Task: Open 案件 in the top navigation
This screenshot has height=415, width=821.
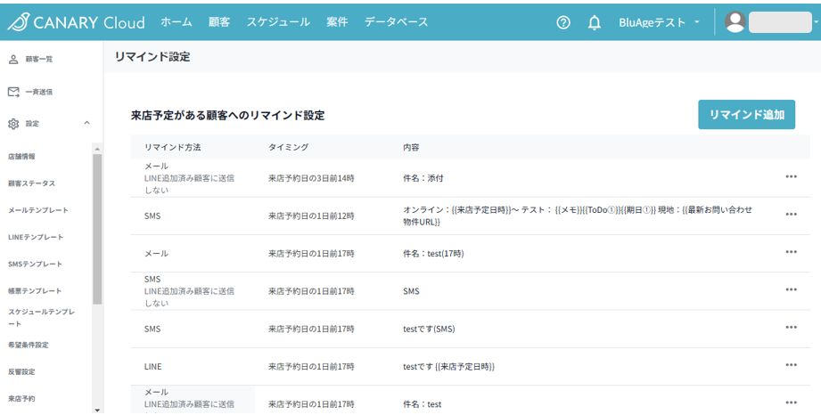Action: (x=337, y=22)
